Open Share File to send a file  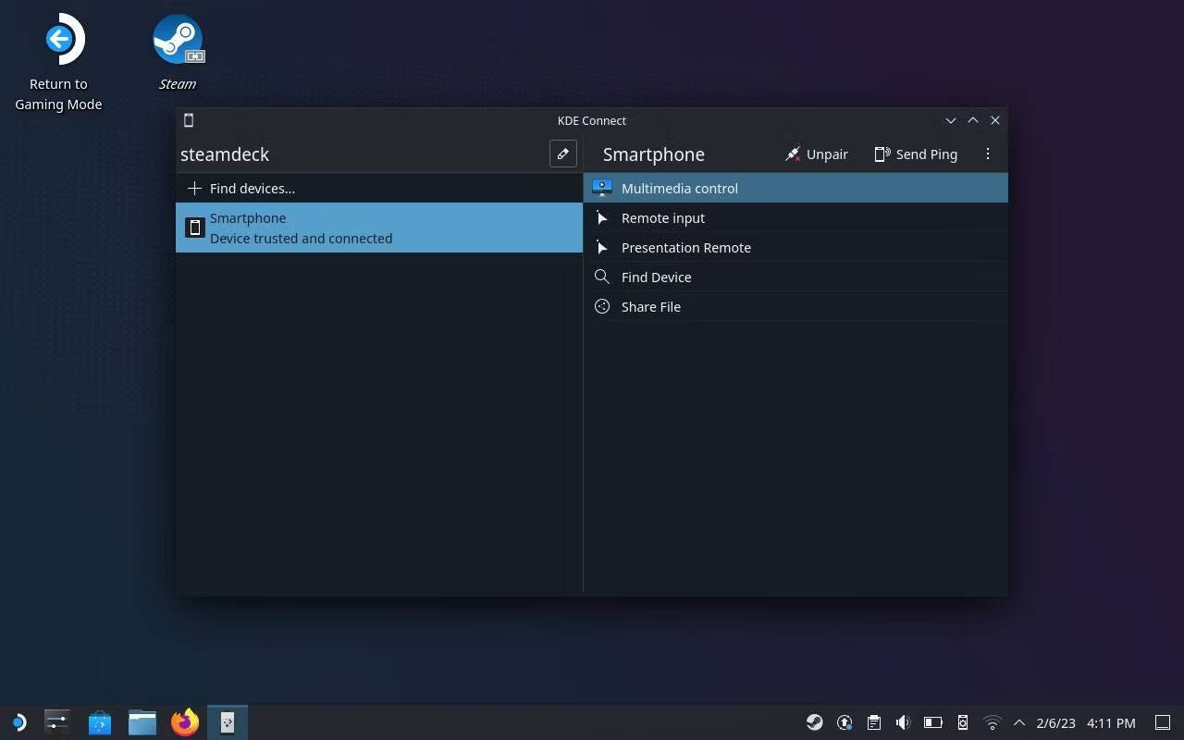[x=650, y=306]
